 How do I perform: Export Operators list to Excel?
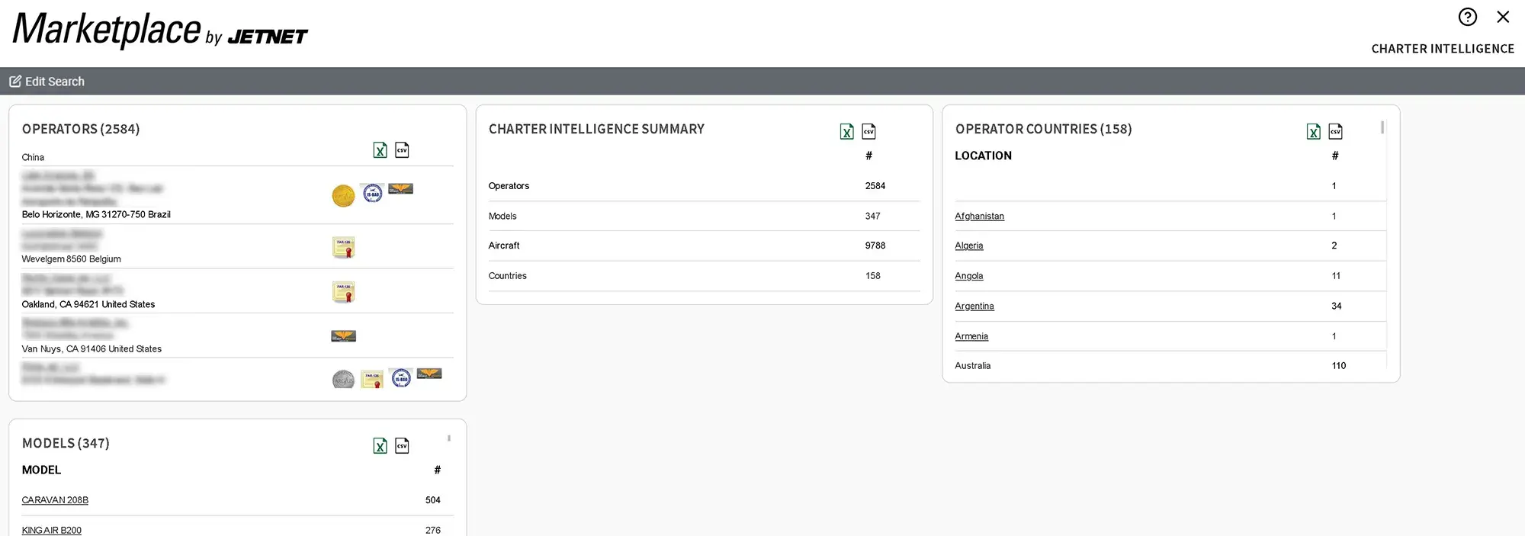tap(380, 150)
